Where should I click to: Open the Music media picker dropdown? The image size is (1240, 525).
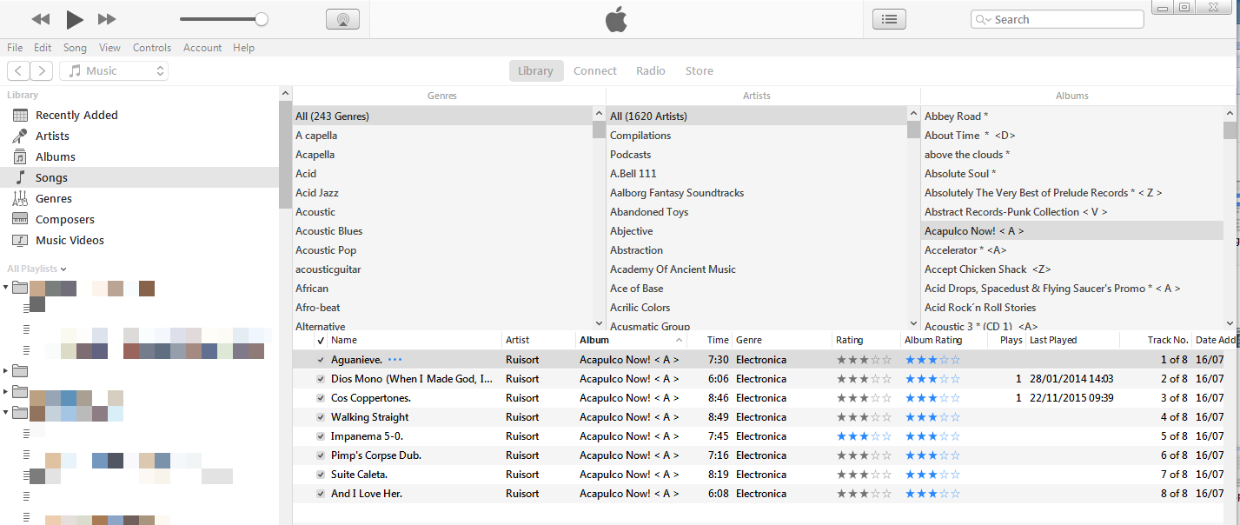pyautogui.click(x=114, y=71)
